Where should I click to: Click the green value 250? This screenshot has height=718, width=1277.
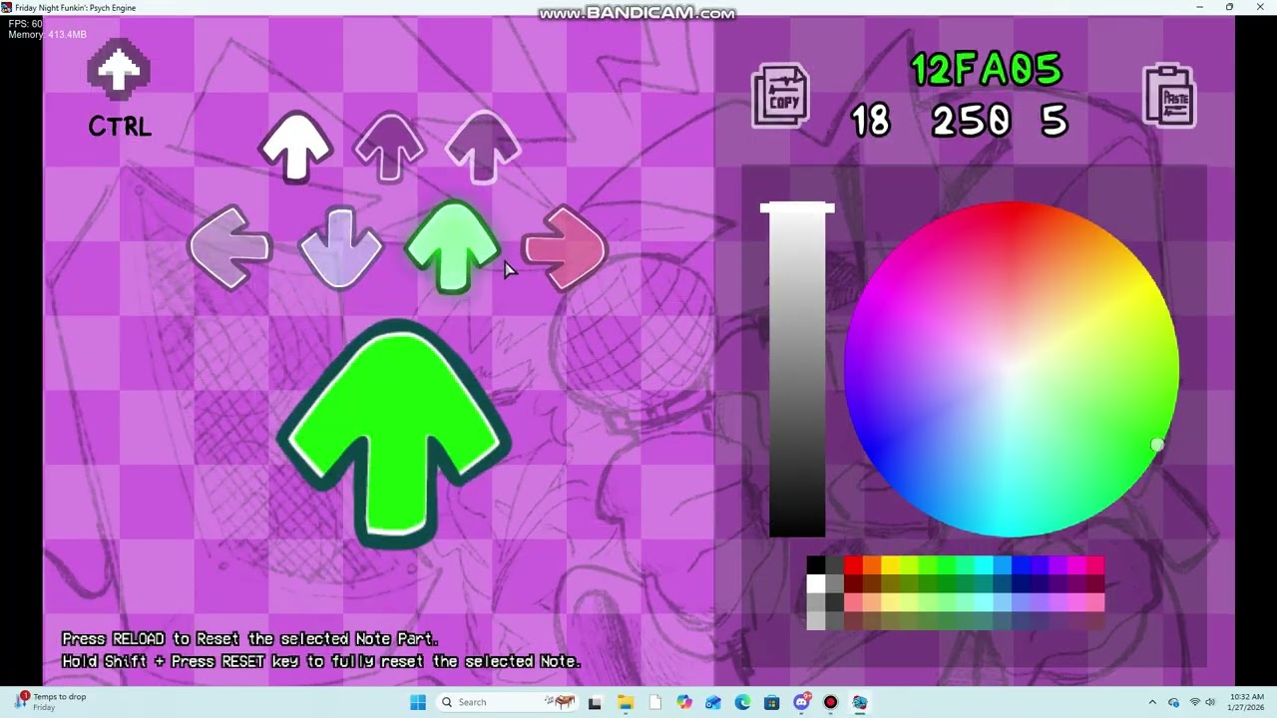click(972, 121)
